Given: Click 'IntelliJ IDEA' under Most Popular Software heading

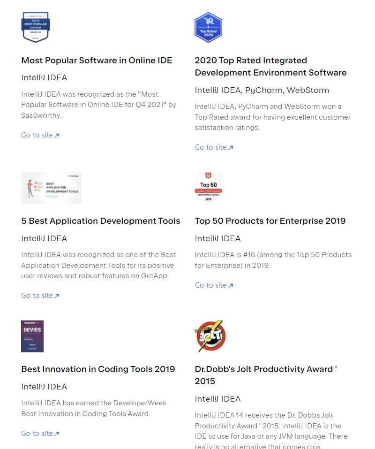Looking at the screenshot, I should click(x=44, y=77).
